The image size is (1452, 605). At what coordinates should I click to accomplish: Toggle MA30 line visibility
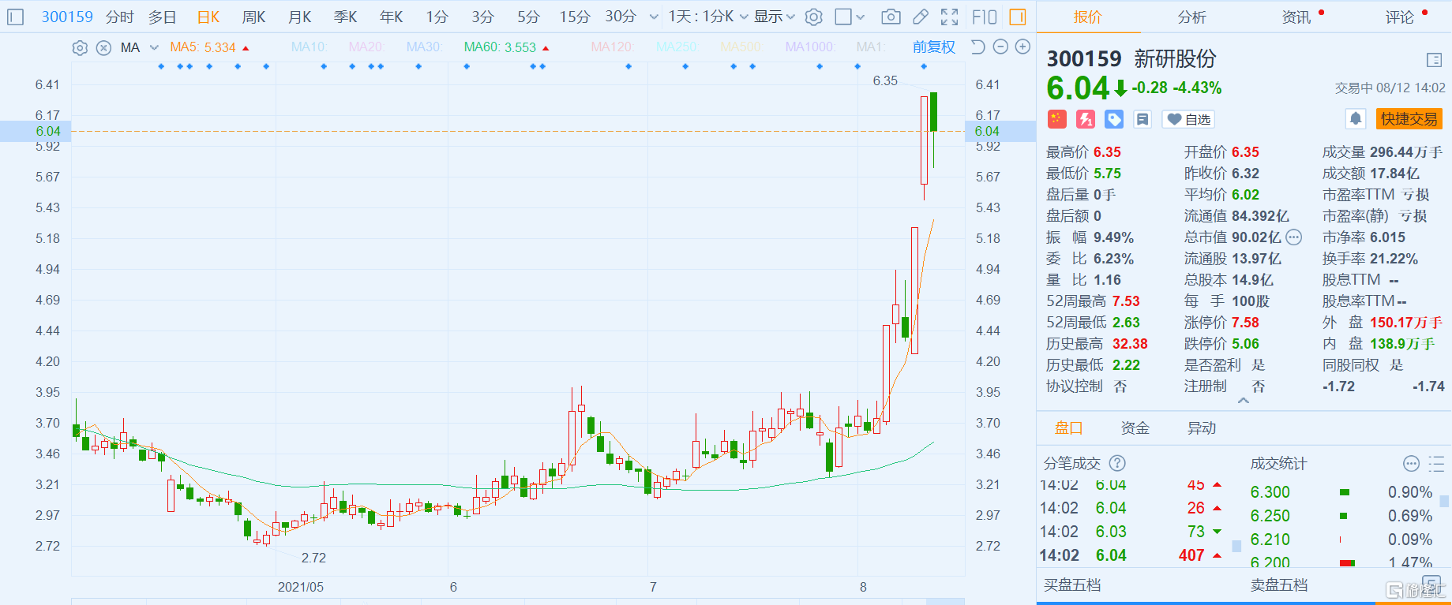424,47
